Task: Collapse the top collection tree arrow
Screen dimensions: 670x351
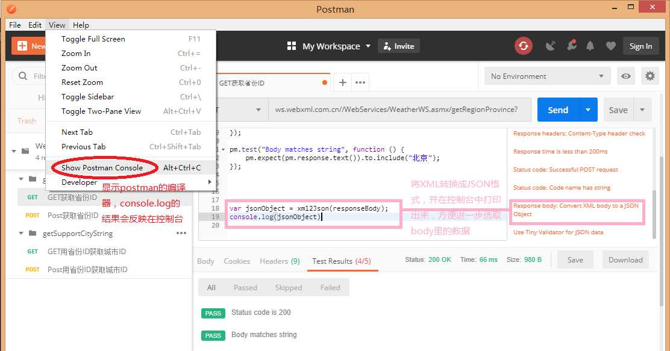Action: point(14,151)
